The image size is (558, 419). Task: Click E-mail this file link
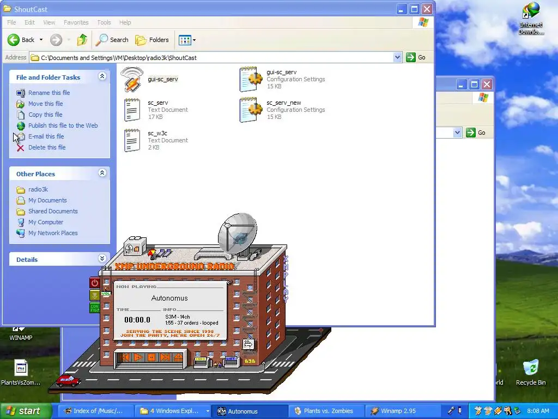[46, 136]
